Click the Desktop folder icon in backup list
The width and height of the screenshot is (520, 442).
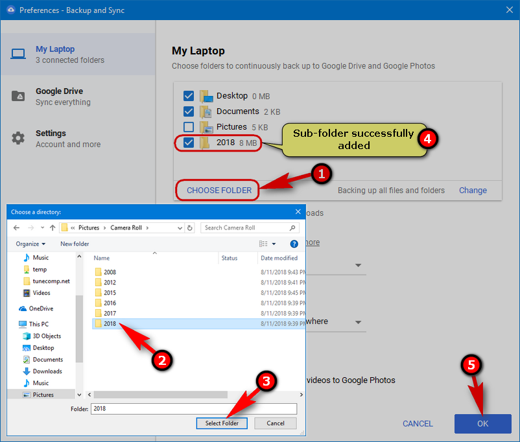point(206,96)
